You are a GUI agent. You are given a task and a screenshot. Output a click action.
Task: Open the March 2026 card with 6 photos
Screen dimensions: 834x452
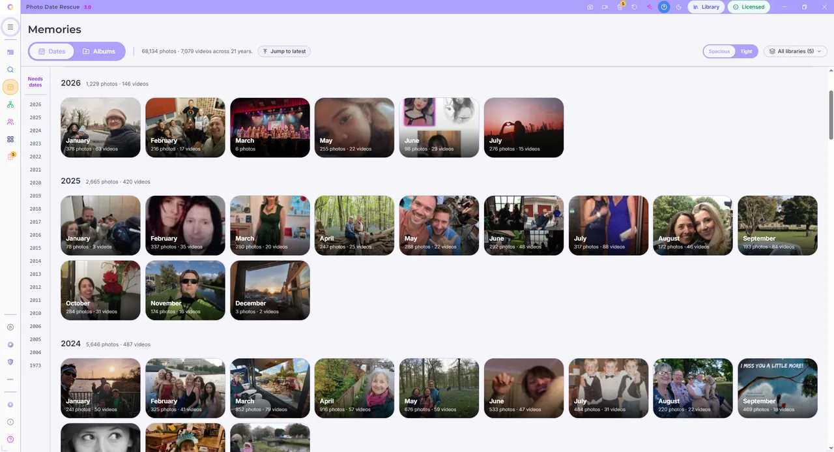coord(270,127)
